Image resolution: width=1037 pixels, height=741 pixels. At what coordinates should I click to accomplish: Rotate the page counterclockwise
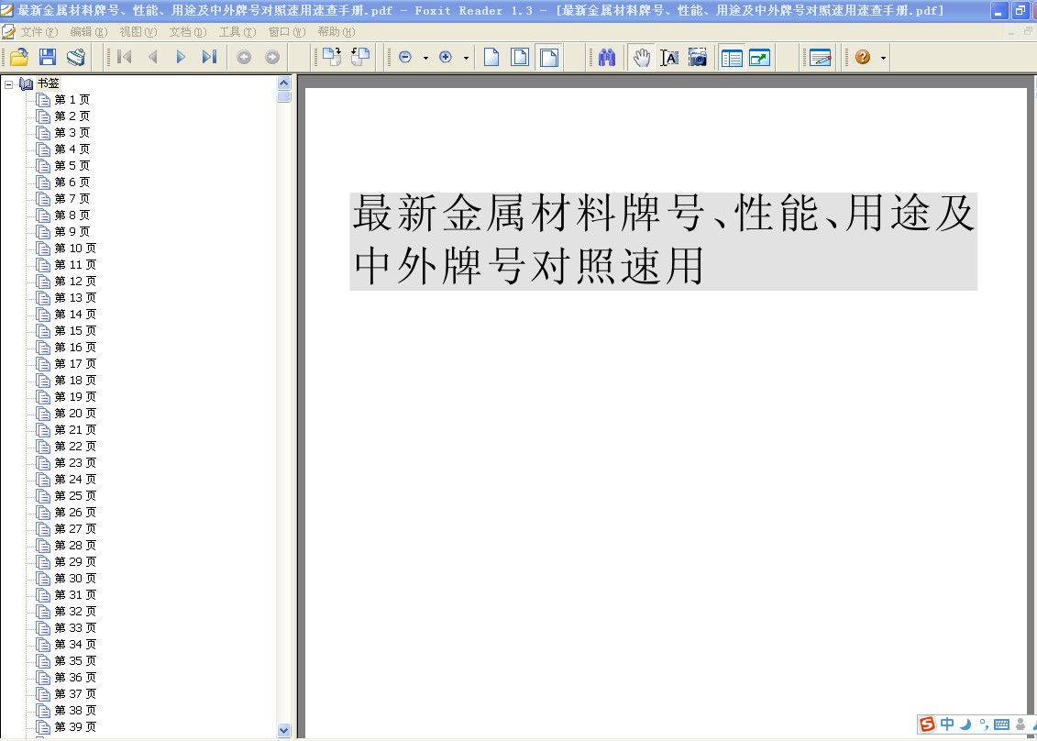[359, 58]
